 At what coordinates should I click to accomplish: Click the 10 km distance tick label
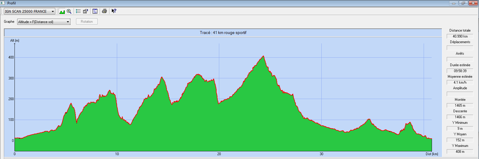[117, 154]
